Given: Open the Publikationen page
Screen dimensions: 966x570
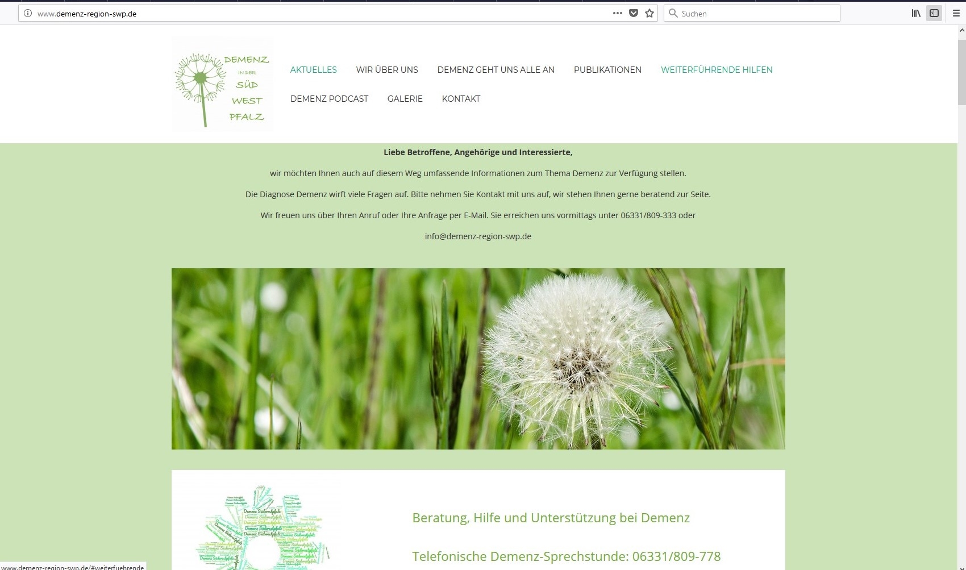Looking at the screenshot, I should tap(607, 70).
